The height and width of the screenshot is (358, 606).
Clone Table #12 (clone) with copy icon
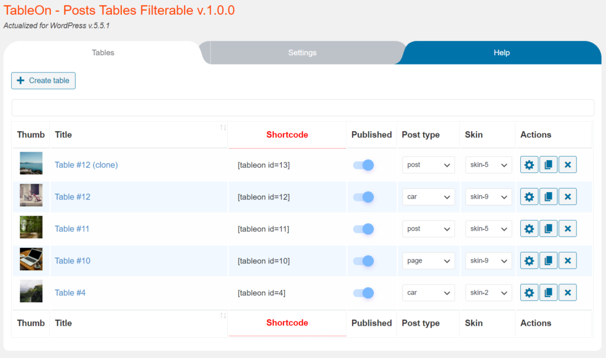(x=548, y=165)
